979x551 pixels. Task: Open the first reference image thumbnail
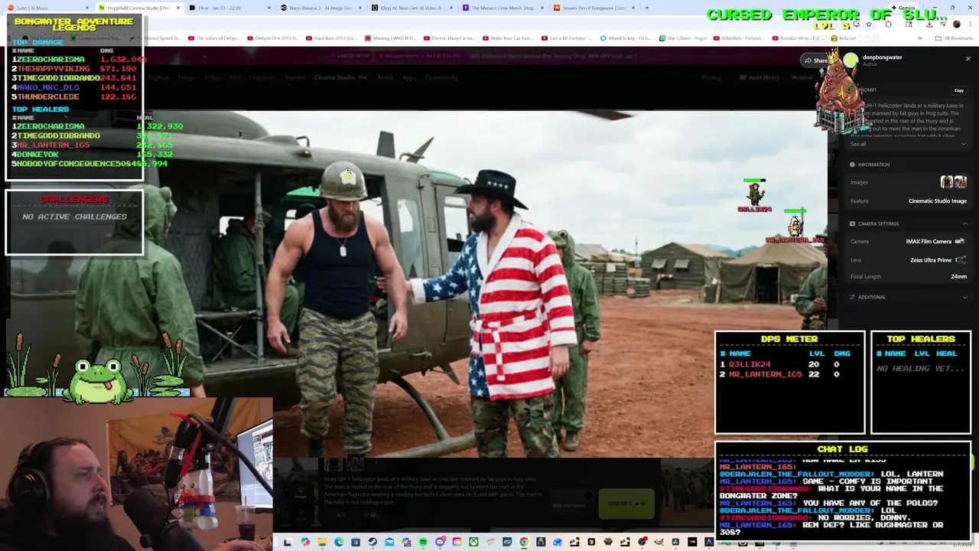(947, 181)
